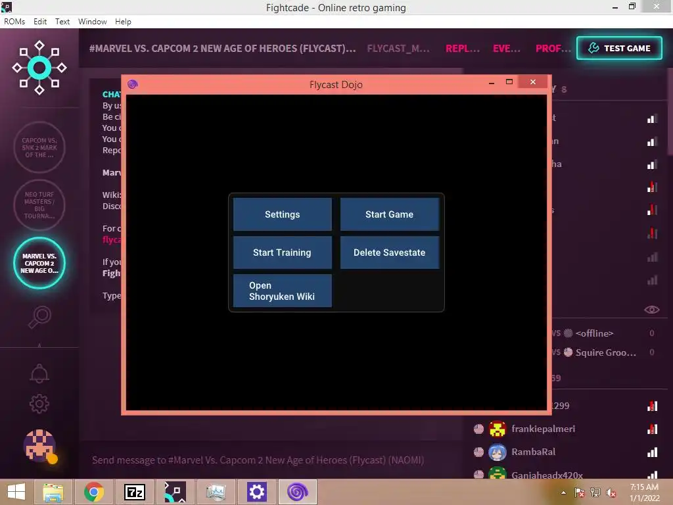Click the Marvel vs. Capcom 2 channel title
This screenshot has height=505, width=673.
tap(222, 49)
